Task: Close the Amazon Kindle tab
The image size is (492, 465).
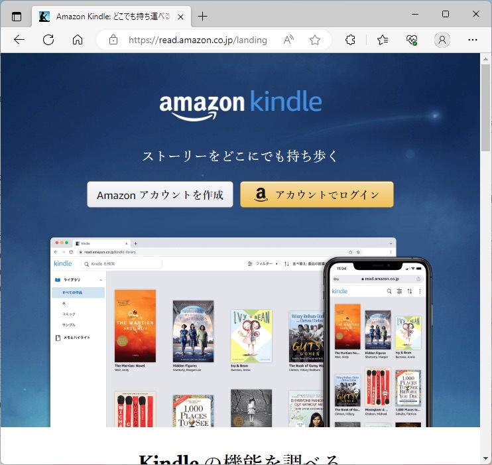Action: pyautogui.click(x=180, y=17)
